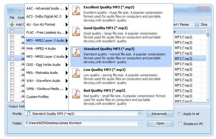Expand AAC - Advanced Audio submenu
The width and height of the screenshot is (216, 139).
(47, 9)
